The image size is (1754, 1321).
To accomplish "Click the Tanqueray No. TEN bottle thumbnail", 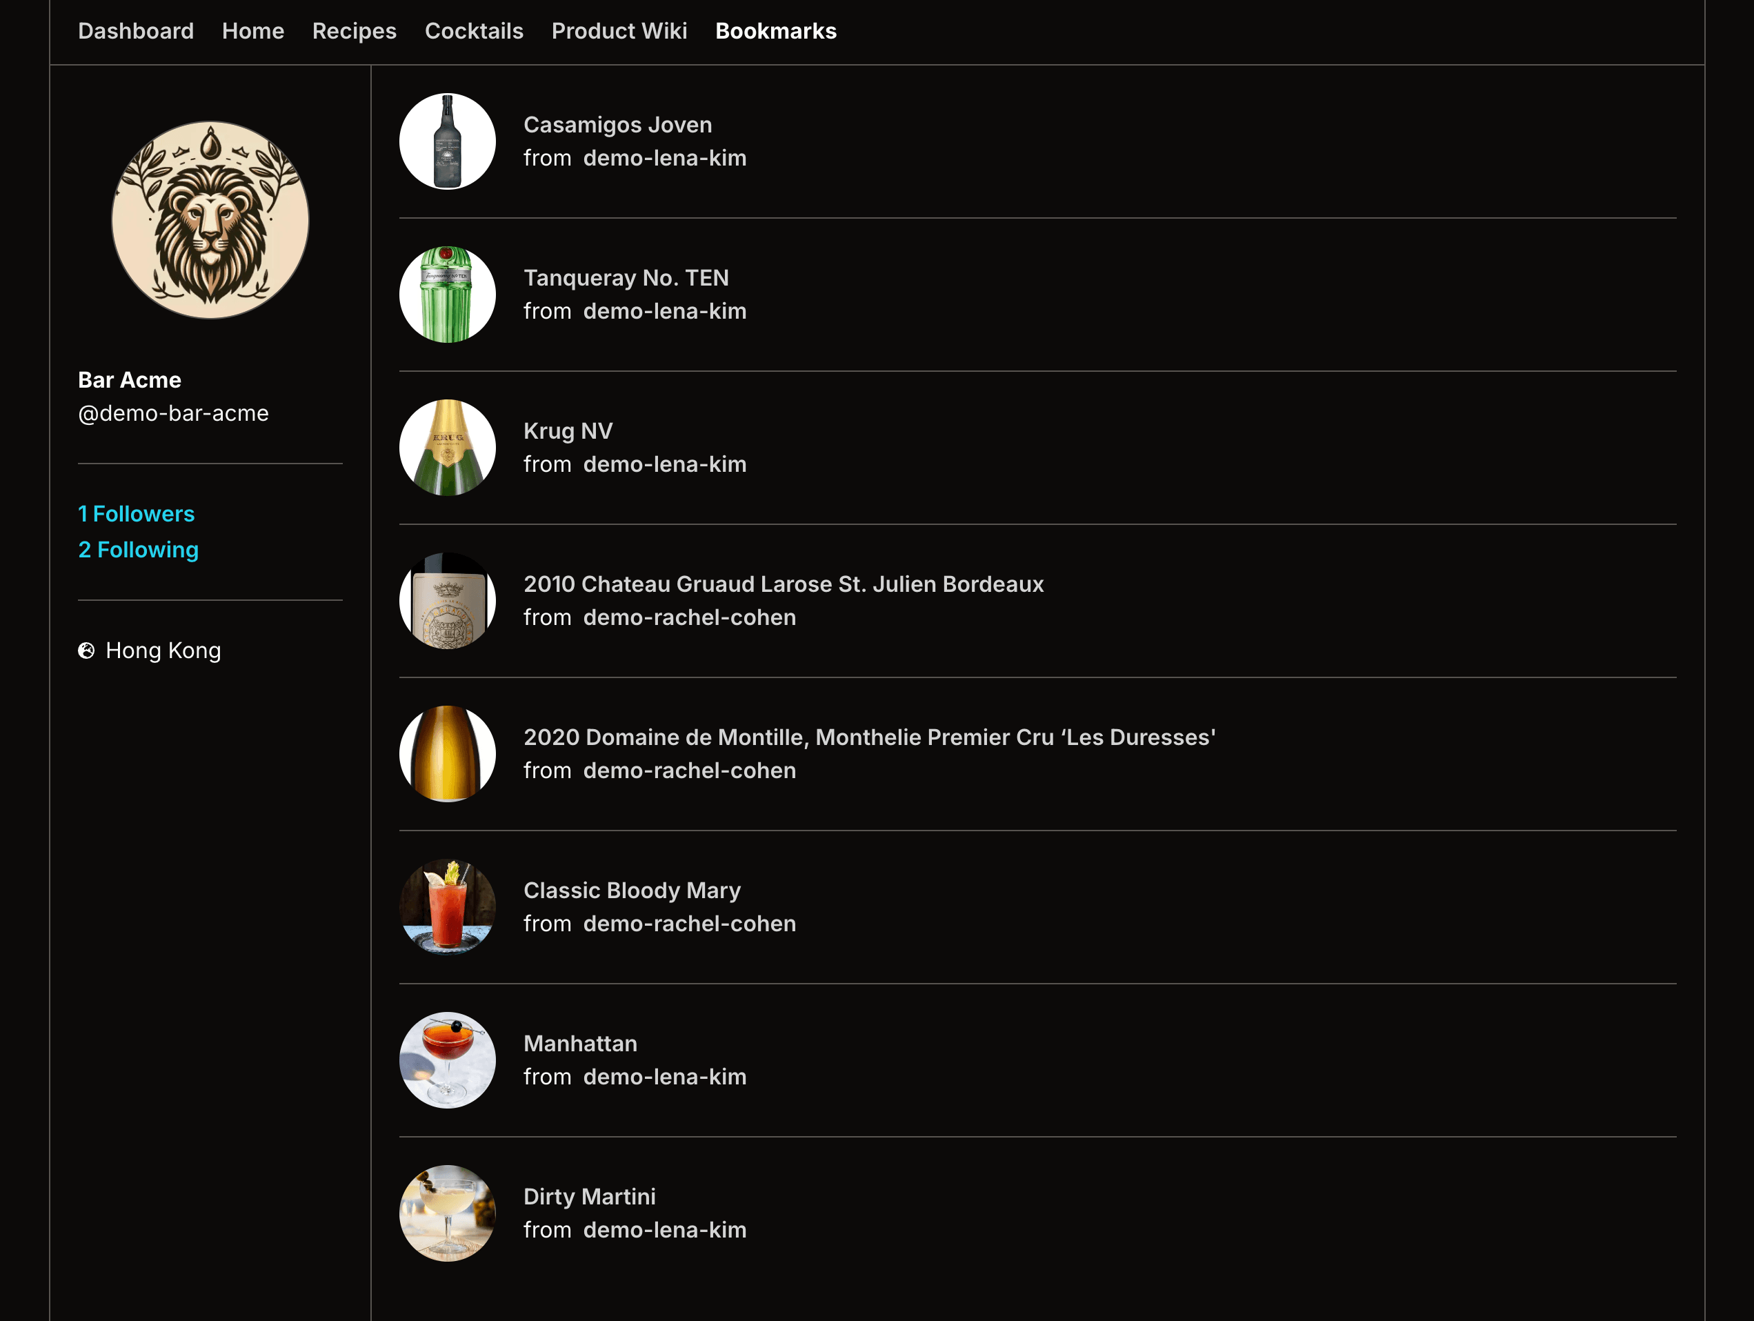I will 447,295.
